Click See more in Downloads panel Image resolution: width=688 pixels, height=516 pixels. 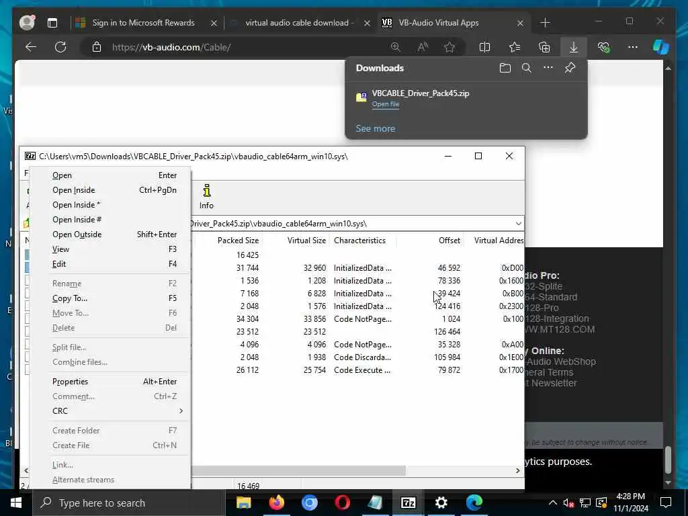click(x=376, y=128)
